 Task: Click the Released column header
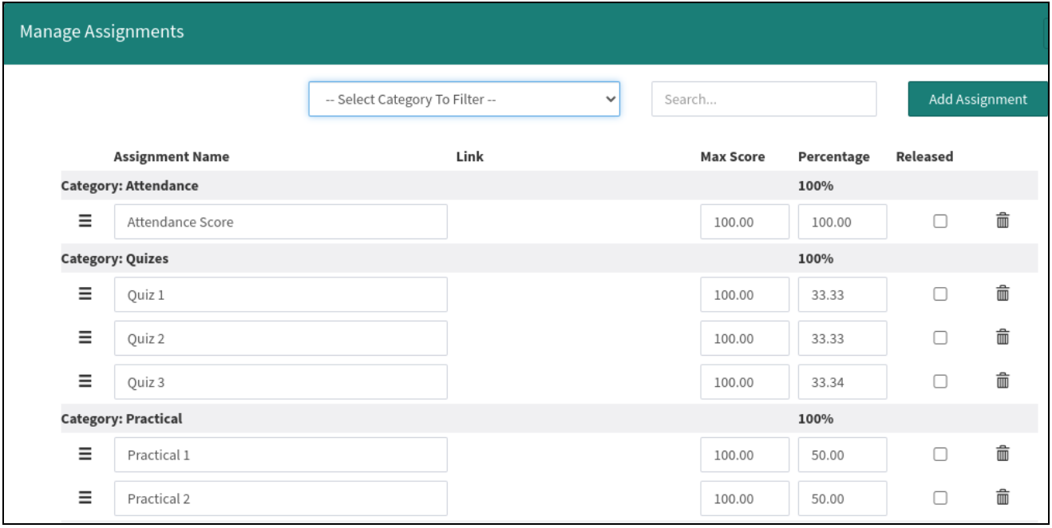(x=924, y=156)
